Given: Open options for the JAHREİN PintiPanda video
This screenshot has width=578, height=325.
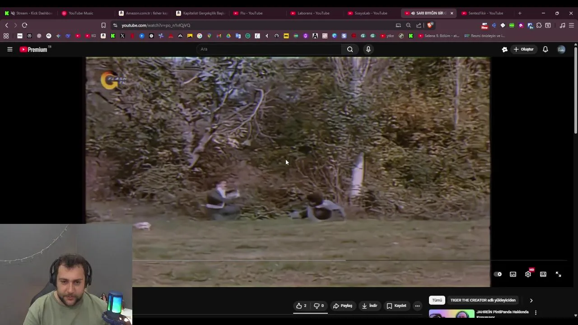Looking at the screenshot, I should [536, 312].
